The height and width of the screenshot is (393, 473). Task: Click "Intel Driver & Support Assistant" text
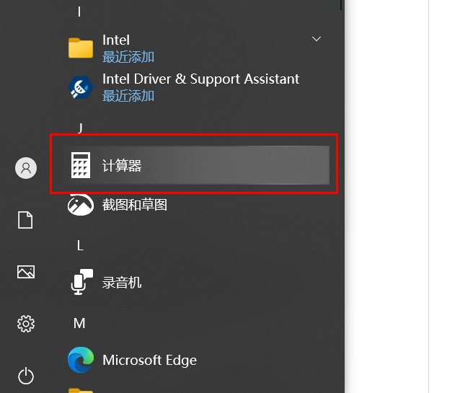pos(200,79)
